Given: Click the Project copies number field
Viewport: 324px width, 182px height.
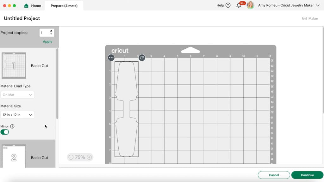Looking at the screenshot, I should 45,33.
